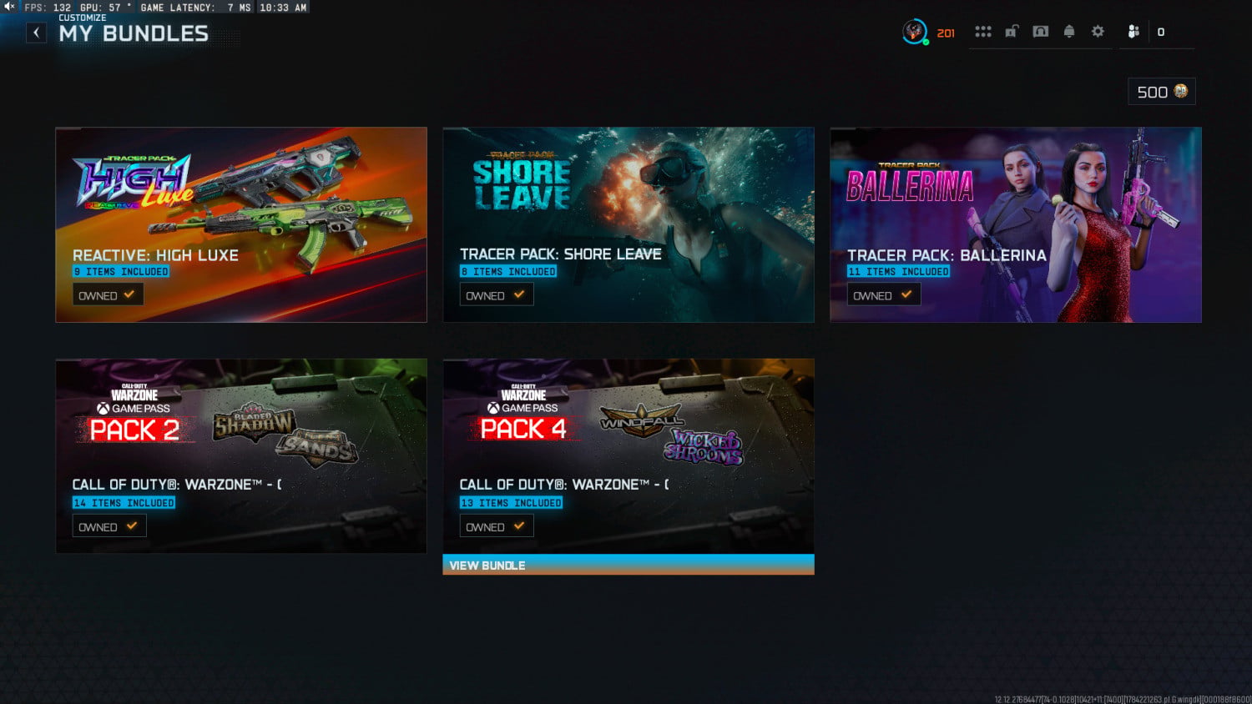
Task: Click Owned button on Game Pass Pack 2
Action: [x=109, y=526]
